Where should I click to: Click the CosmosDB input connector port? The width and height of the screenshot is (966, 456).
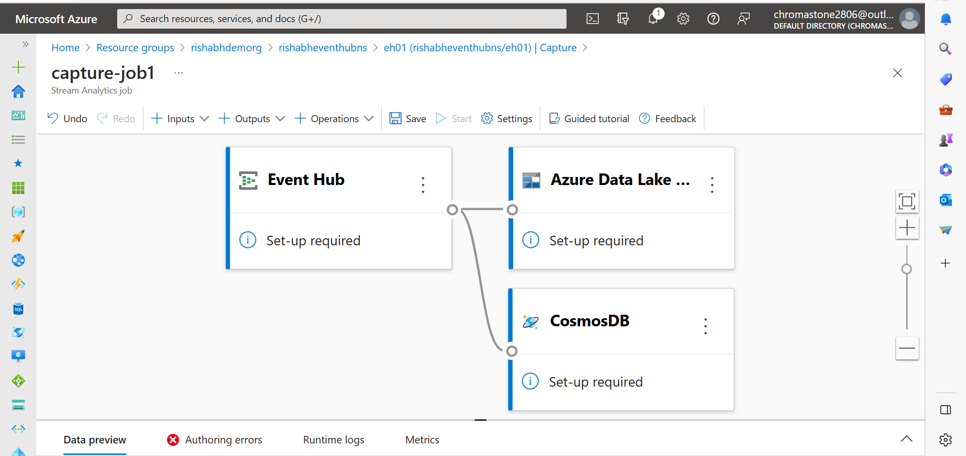[512, 351]
